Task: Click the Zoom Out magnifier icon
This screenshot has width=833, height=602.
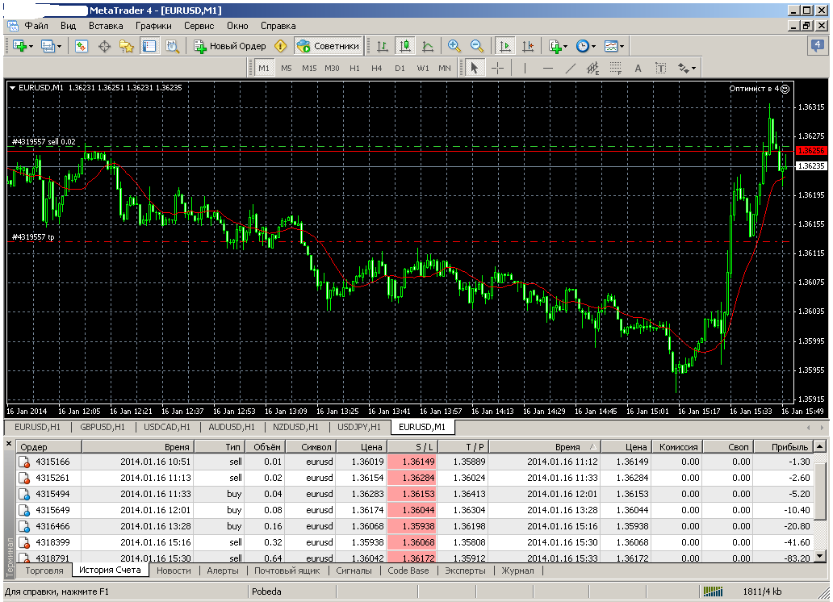Action: [476, 46]
